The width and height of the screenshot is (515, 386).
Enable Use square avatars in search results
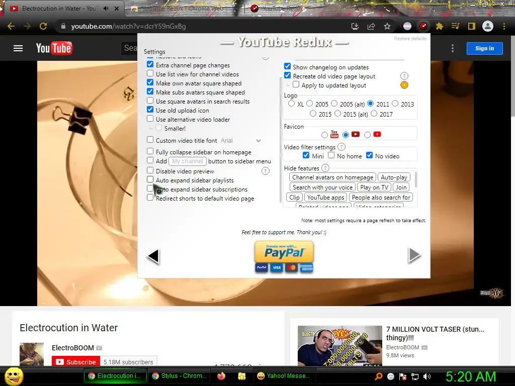[x=150, y=101]
